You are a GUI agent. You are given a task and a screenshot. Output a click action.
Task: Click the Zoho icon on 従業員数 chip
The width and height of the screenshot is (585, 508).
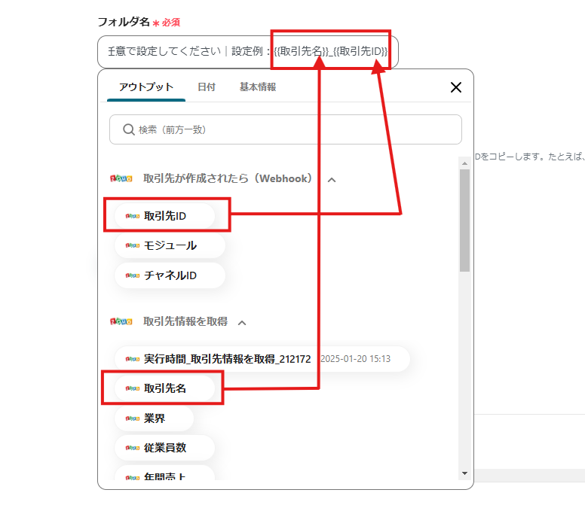tap(133, 448)
